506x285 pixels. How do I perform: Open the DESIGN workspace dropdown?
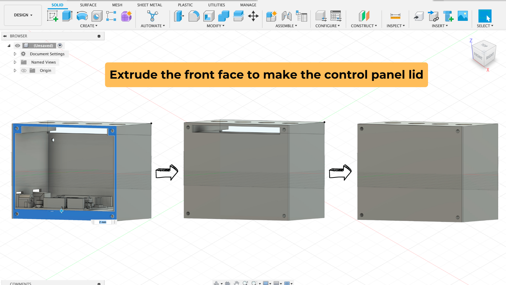(23, 15)
